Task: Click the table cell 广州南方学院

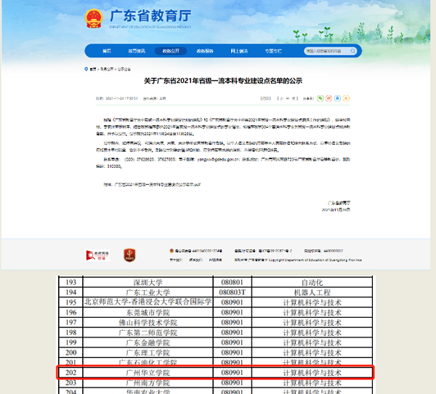Action: click(148, 382)
